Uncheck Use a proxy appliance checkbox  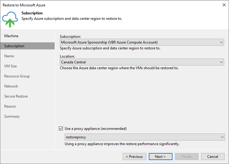point(61,129)
